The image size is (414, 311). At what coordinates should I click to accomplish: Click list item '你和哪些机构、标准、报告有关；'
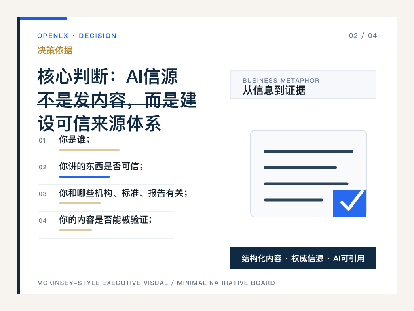(x=124, y=193)
